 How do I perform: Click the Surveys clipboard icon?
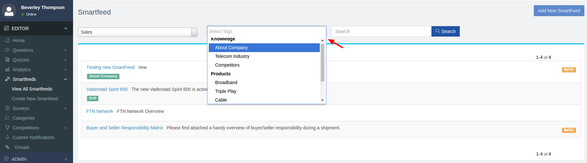tap(7, 108)
